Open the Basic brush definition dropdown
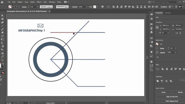Screen dimensions: 185x104 (70, 7)
